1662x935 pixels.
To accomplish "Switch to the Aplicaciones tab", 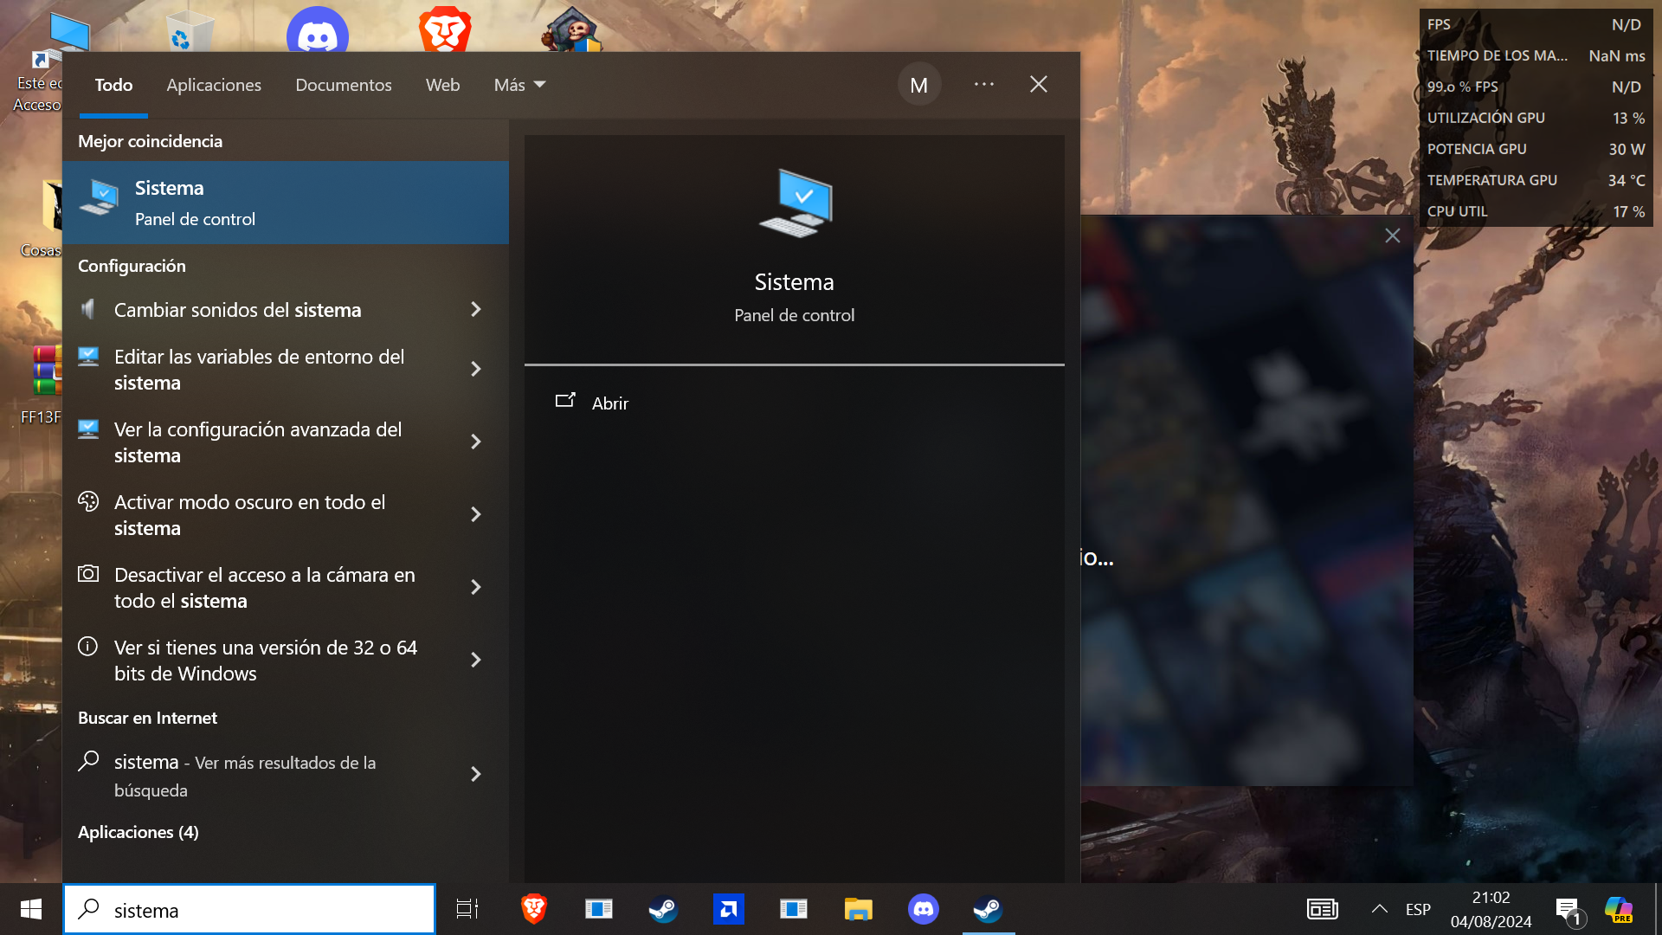I will tap(214, 85).
